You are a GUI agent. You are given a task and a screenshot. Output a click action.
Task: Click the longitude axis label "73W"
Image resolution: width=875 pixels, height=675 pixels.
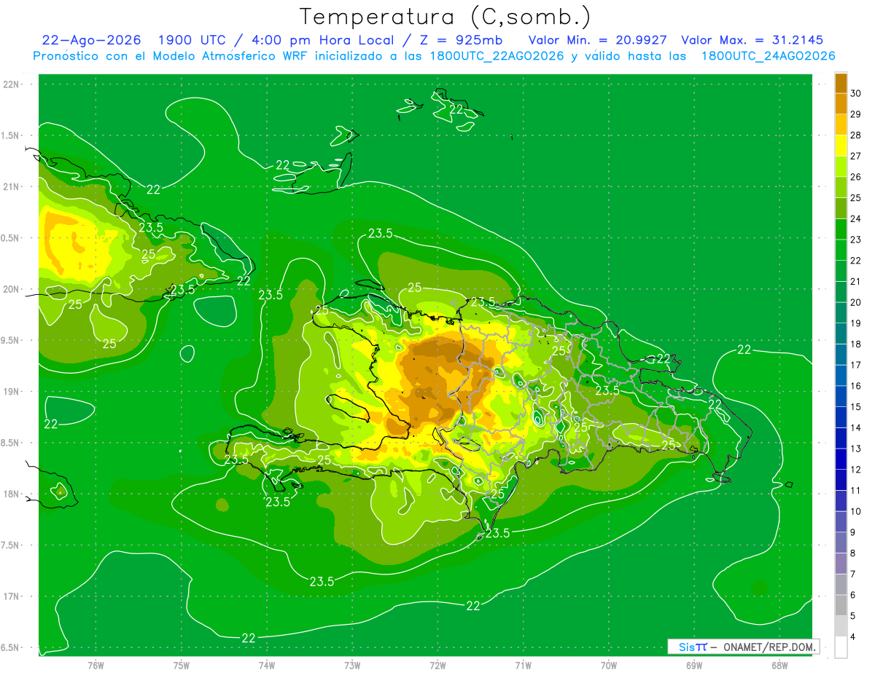[352, 665]
